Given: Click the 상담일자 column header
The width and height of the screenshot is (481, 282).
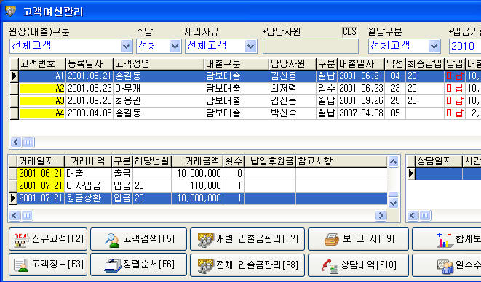Looking at the screenshot, I should click(x=439, y=161).
